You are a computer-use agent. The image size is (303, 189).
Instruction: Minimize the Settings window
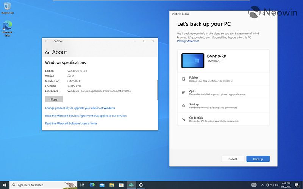(135, 41)
